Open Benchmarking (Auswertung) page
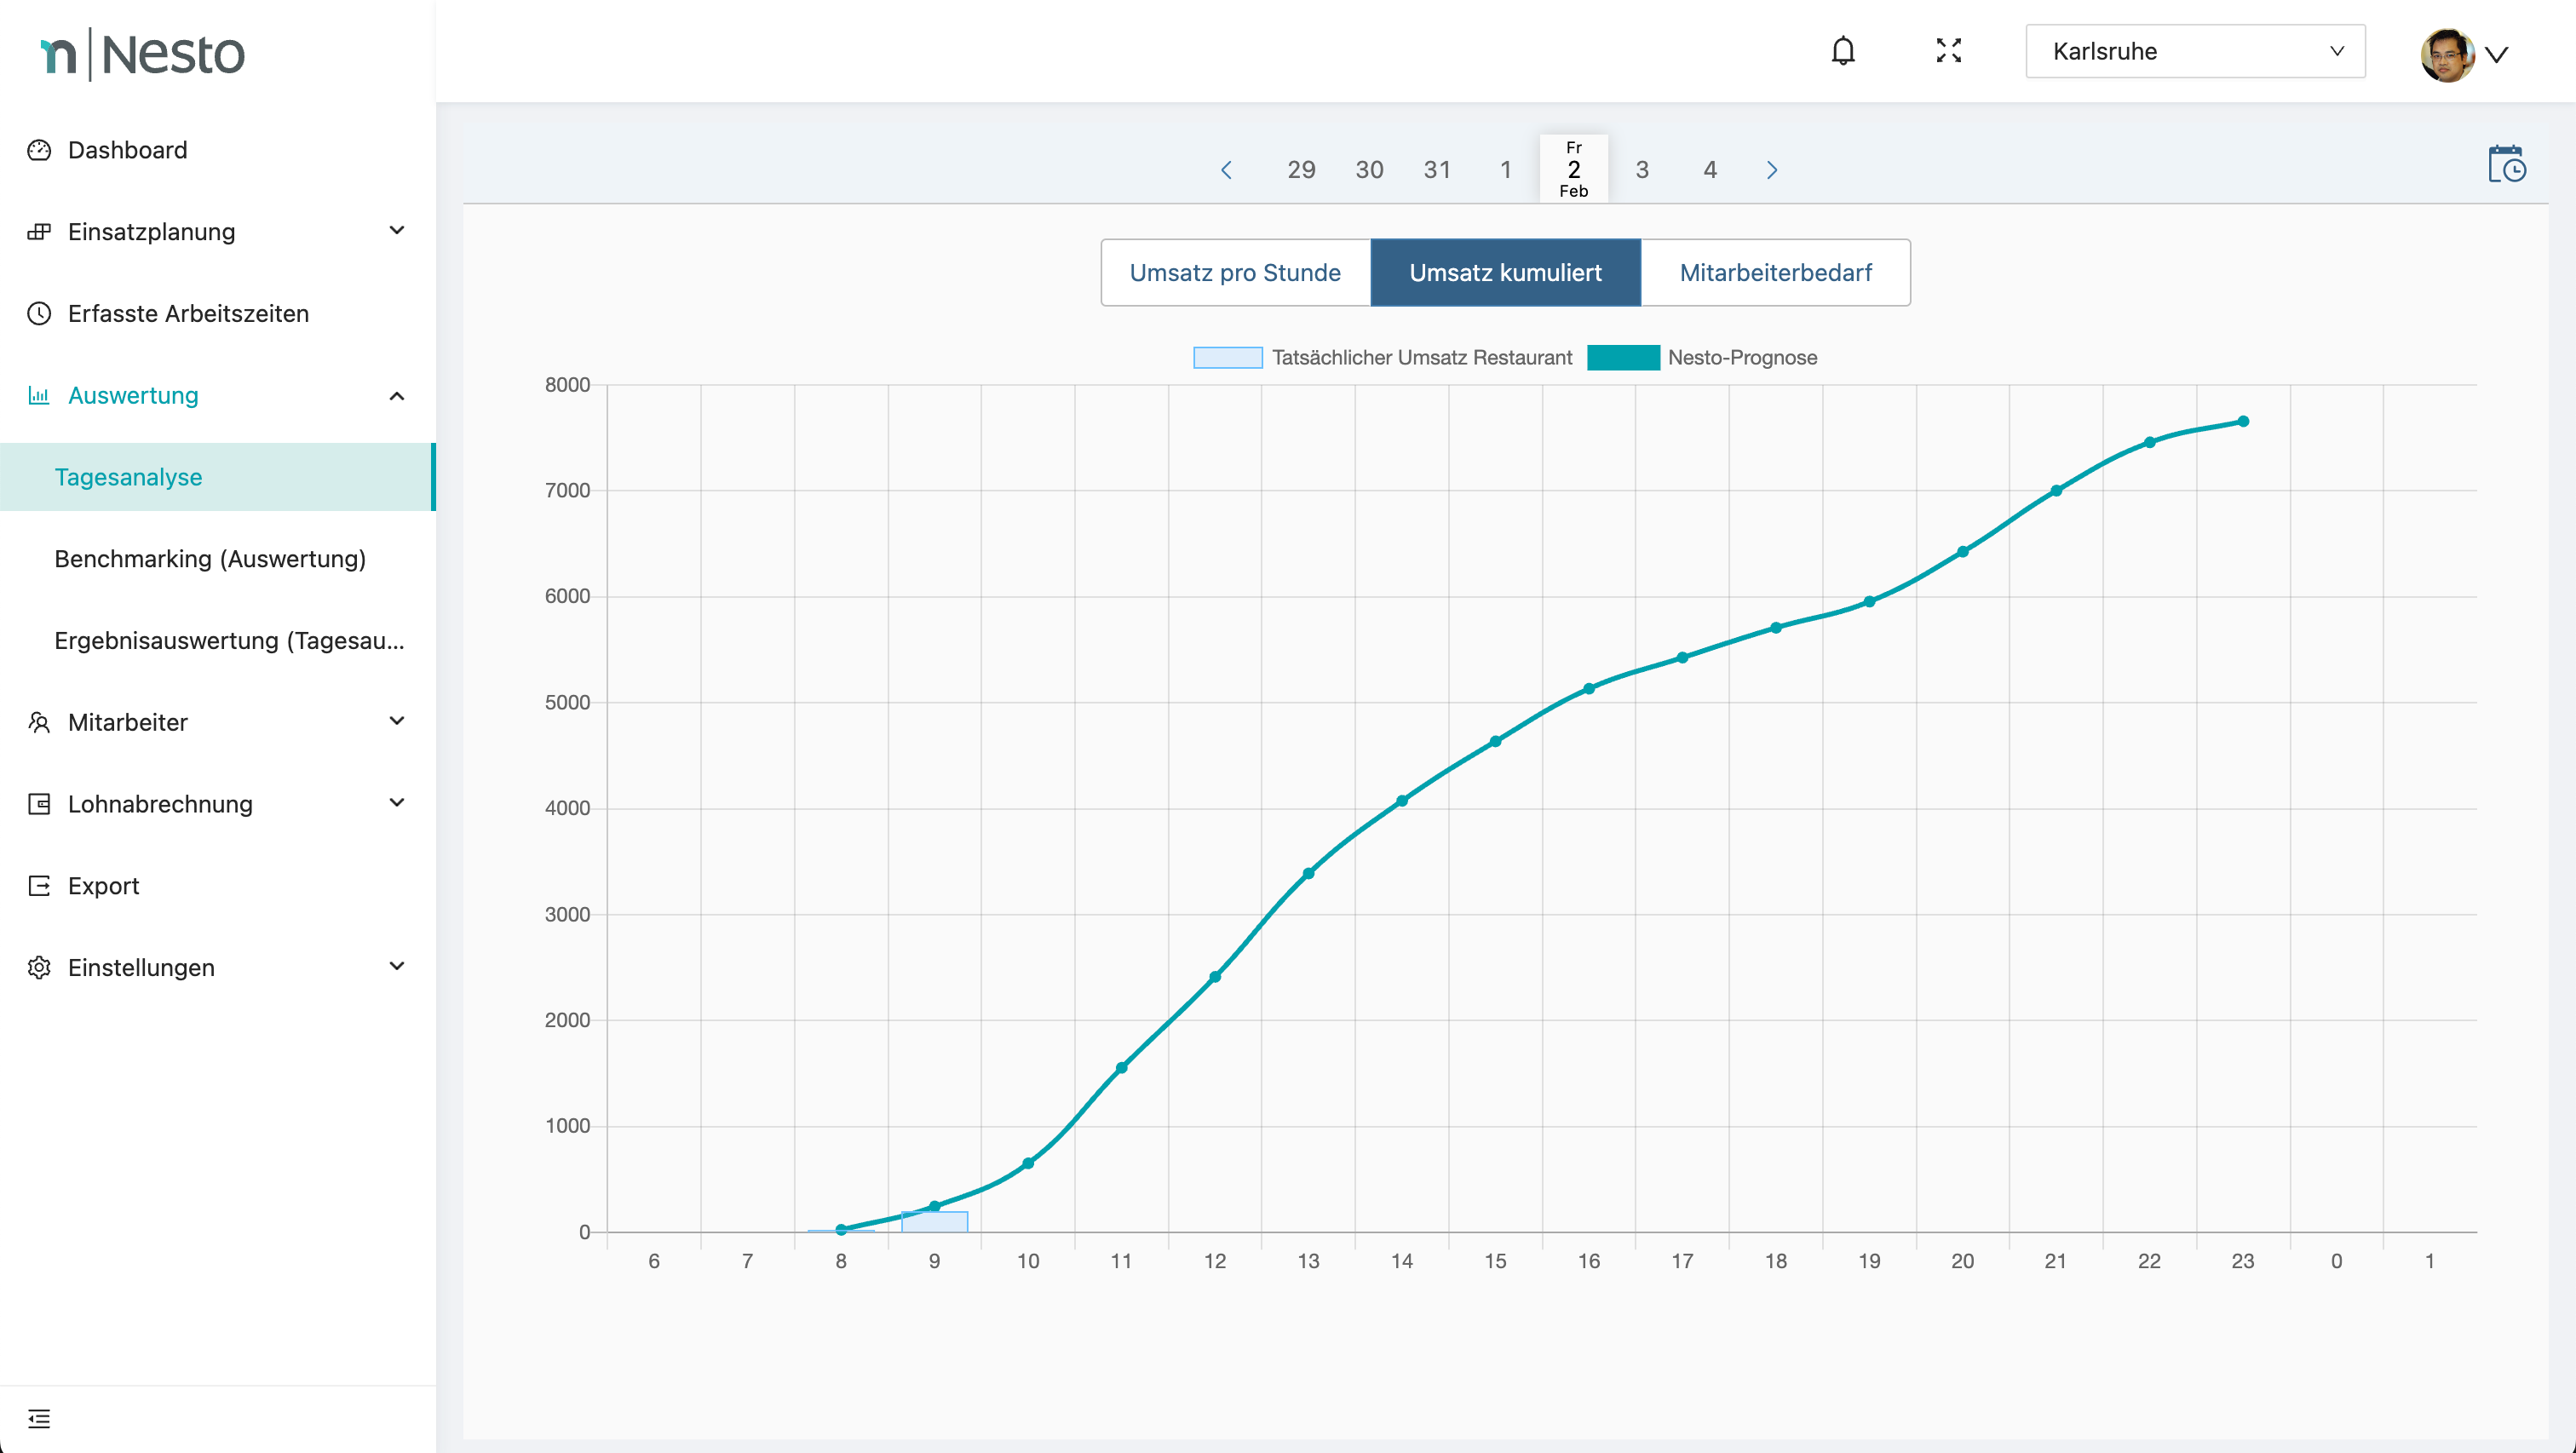 (x=210, y=559)
